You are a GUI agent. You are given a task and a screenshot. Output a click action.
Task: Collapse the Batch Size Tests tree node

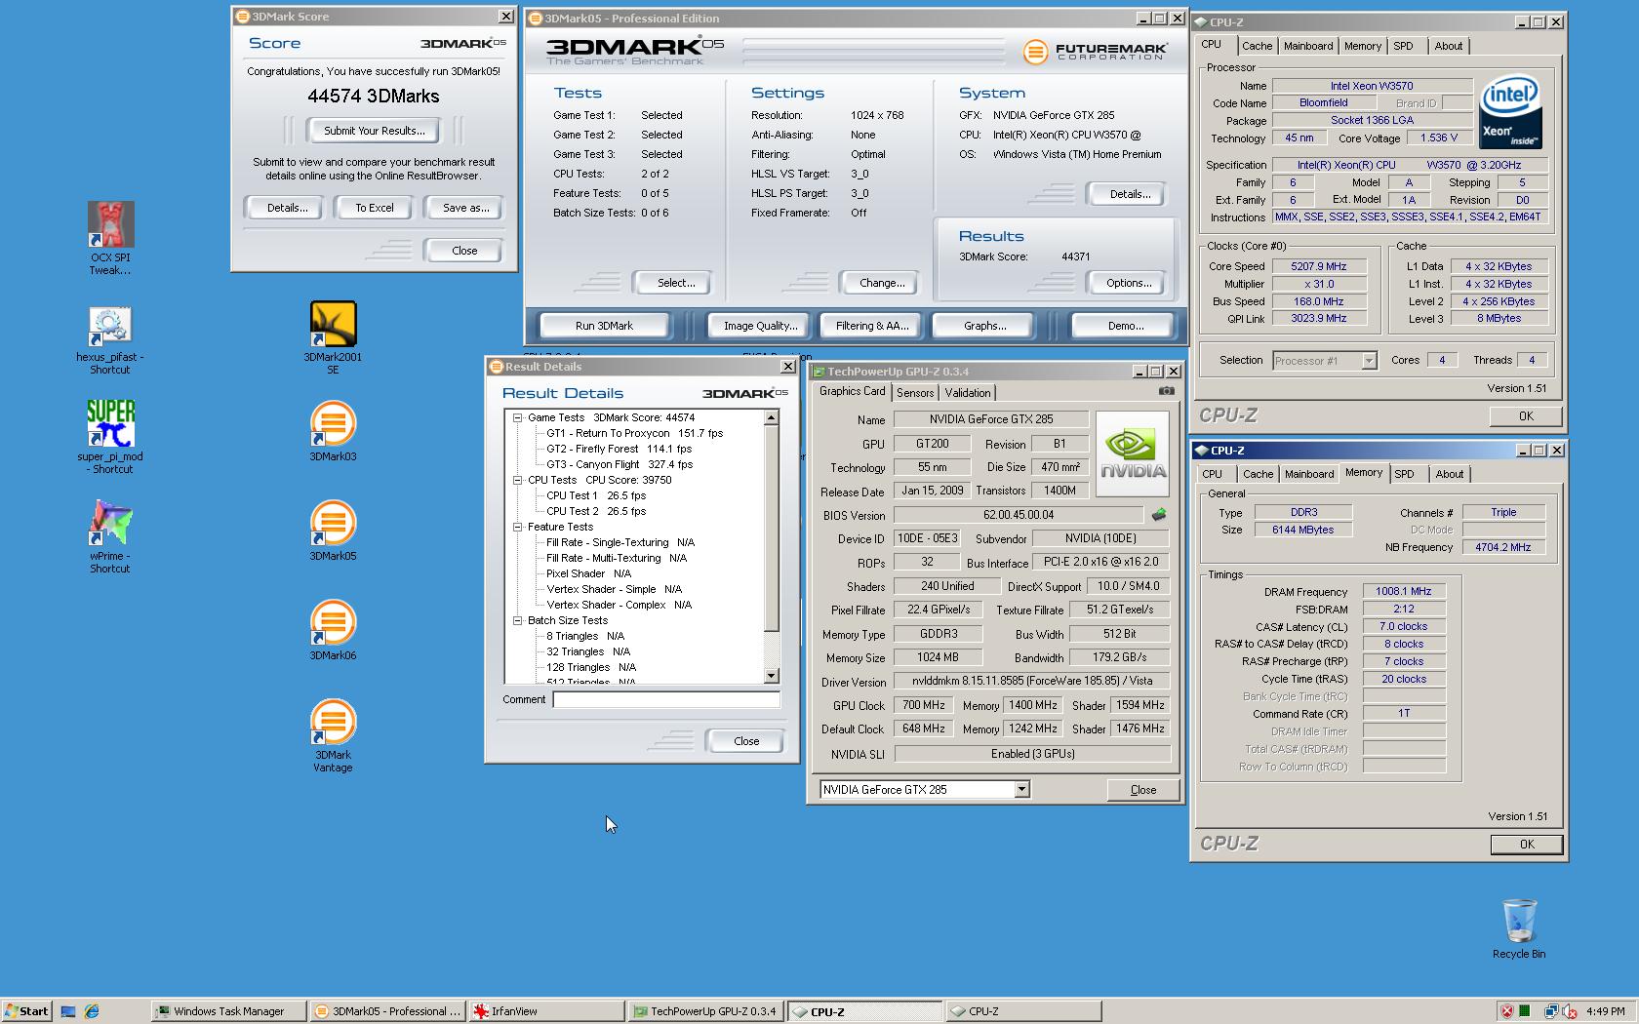point(518,620)
